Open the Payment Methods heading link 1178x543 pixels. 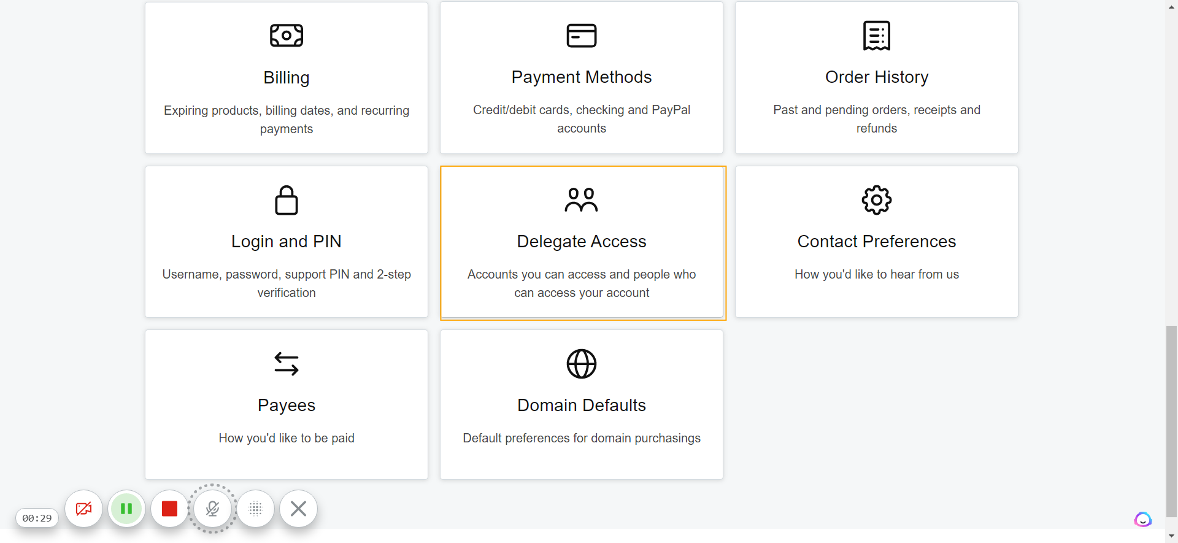[x=582, y=77]
